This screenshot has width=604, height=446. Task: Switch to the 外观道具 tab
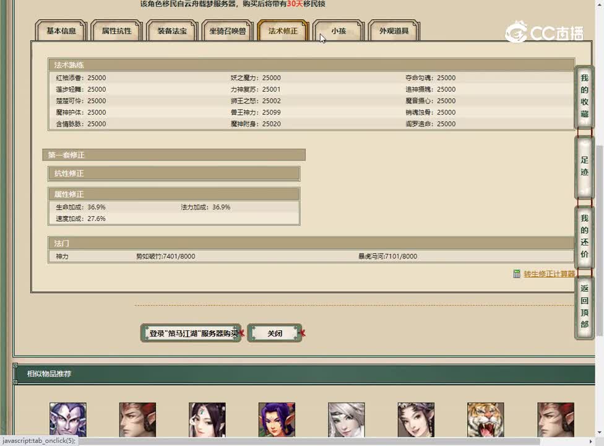394,30
